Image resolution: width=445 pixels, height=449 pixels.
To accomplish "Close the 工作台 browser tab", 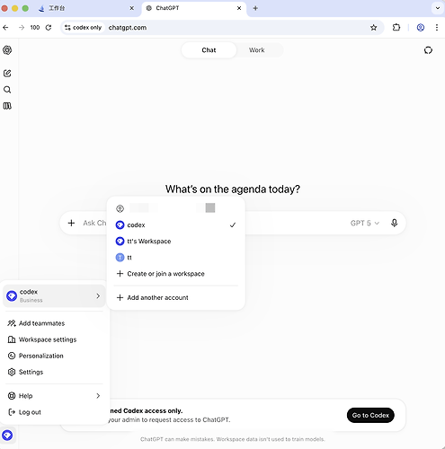I will [x=131, y=8].
